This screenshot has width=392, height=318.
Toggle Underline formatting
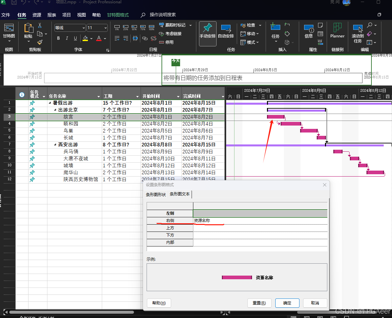(75, 38)
